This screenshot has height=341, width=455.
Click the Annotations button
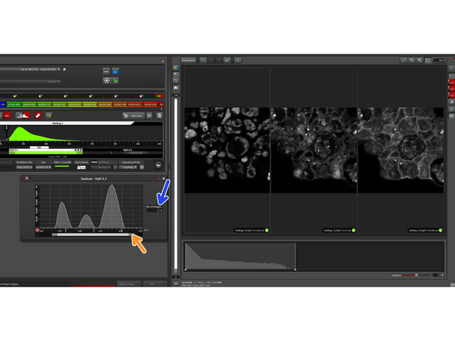188,61
